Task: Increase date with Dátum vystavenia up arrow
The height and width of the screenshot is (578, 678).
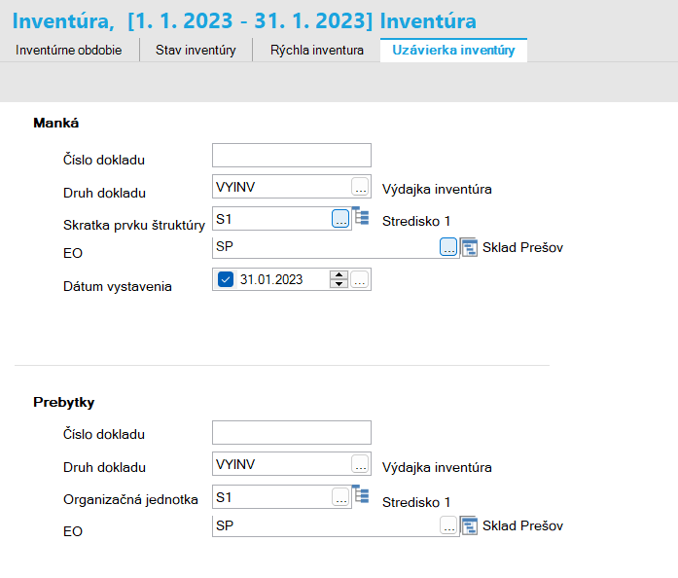Action: pos(339,274)
